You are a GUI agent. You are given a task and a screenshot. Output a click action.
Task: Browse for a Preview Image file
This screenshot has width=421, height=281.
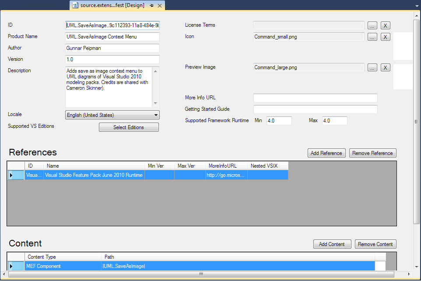click(x=372, y=67)
